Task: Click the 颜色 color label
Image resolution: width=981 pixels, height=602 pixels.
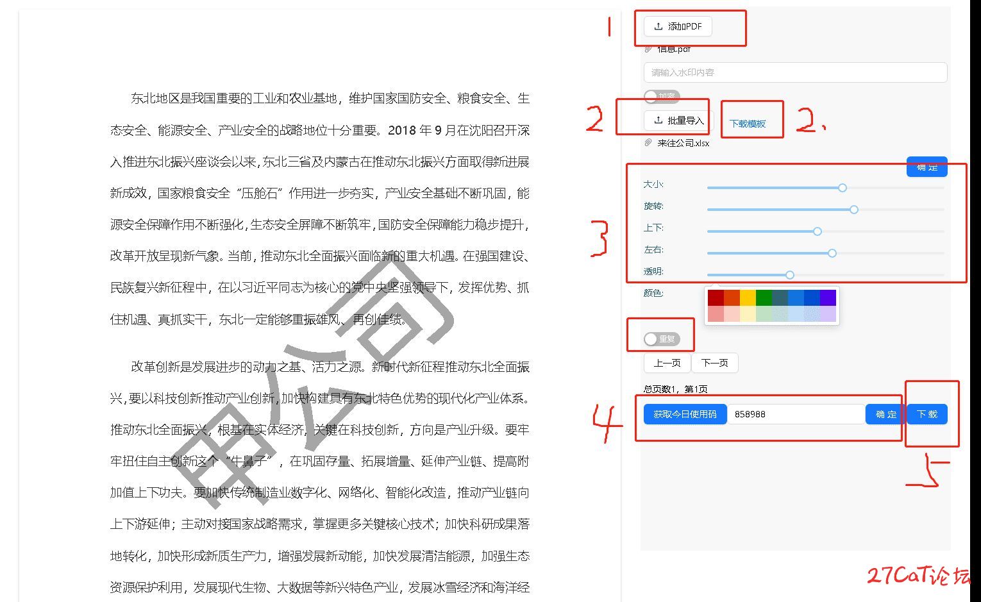Action: pyautogui.click(x=653, y=293)
